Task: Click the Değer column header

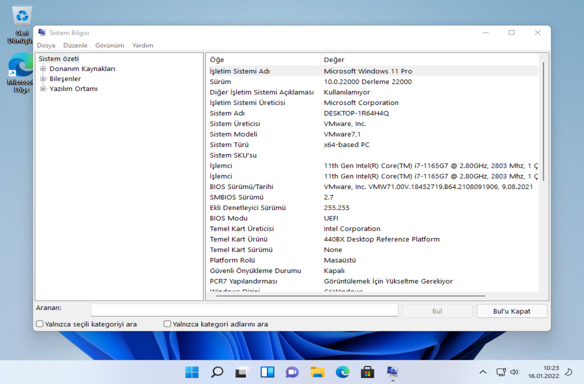Action: pos(429,60)
